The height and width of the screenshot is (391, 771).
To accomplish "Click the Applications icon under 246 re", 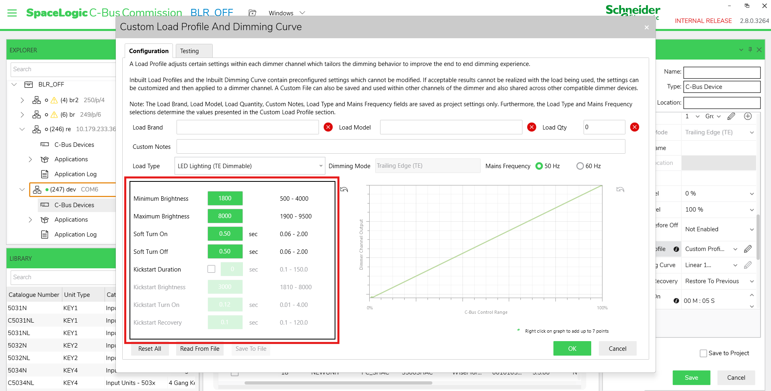I will pyautogui.click(x=45, y=160).
